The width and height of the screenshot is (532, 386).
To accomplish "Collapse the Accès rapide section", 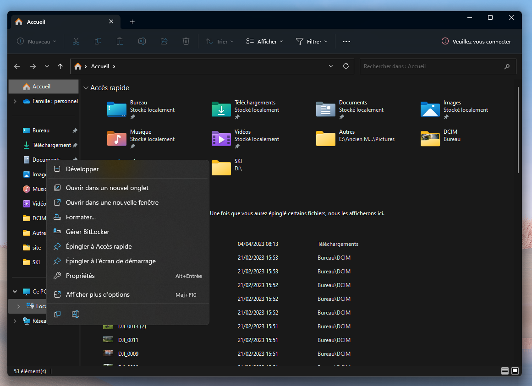I will (86, 88).
